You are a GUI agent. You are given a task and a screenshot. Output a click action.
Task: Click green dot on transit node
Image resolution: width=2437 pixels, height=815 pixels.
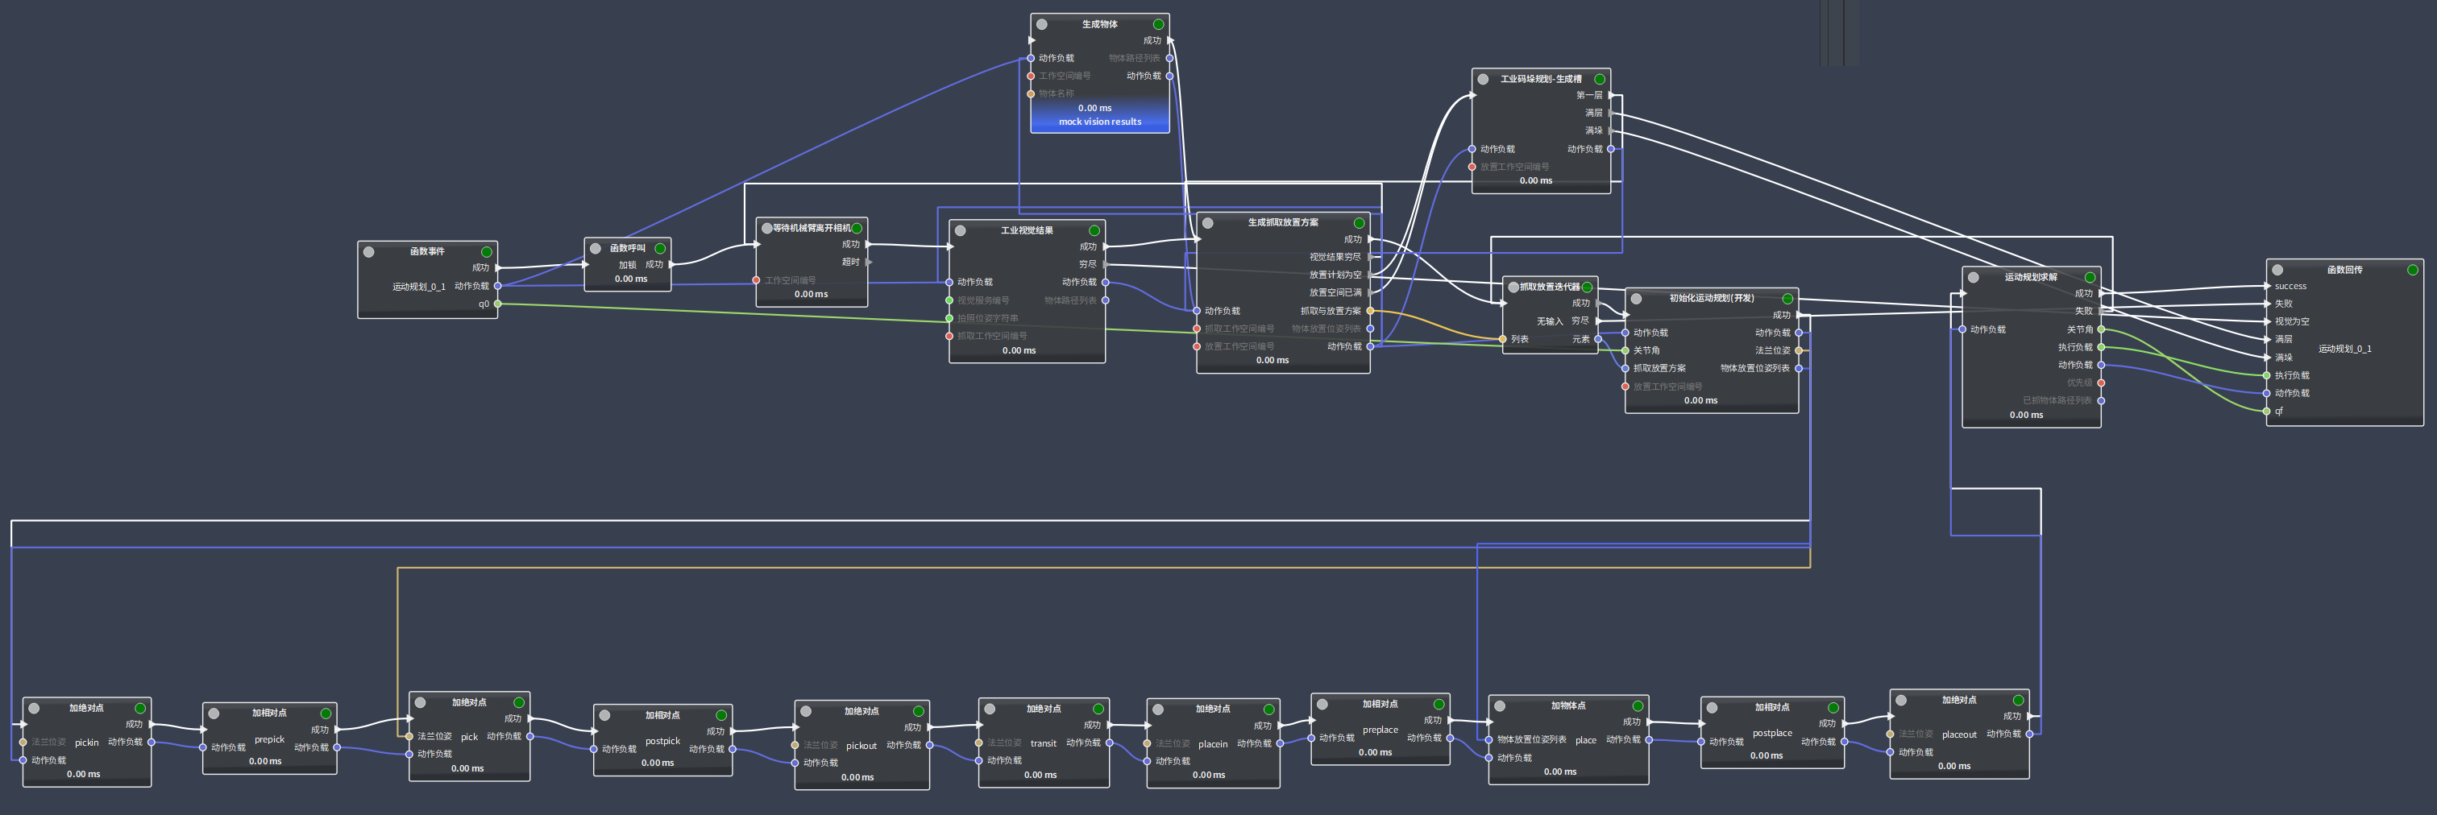(1098, 710)
